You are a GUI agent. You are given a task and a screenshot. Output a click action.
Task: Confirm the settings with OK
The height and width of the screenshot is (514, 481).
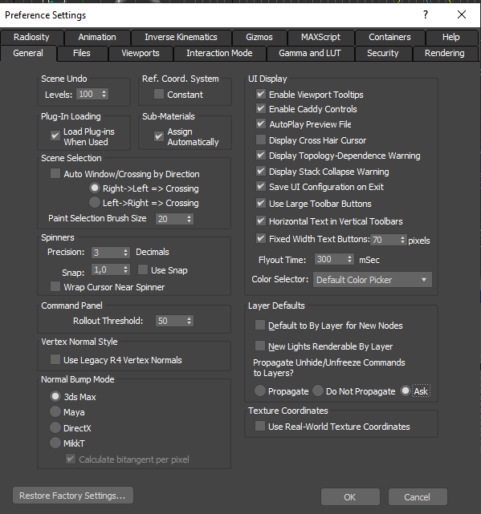coord(350,497)
